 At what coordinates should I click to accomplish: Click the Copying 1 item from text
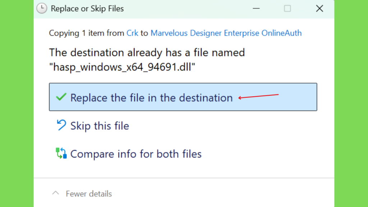coord(87,33)
